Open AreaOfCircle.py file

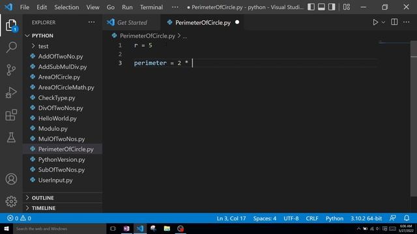point(63,77)
